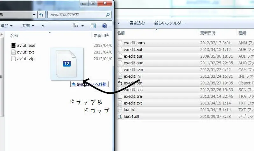Click the aviutl.txt file icon
Viewport: 254px width, 151px height.
(13, 52)
